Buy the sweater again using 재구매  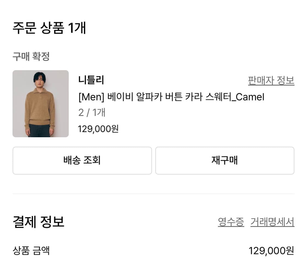(x=224, y=160)
